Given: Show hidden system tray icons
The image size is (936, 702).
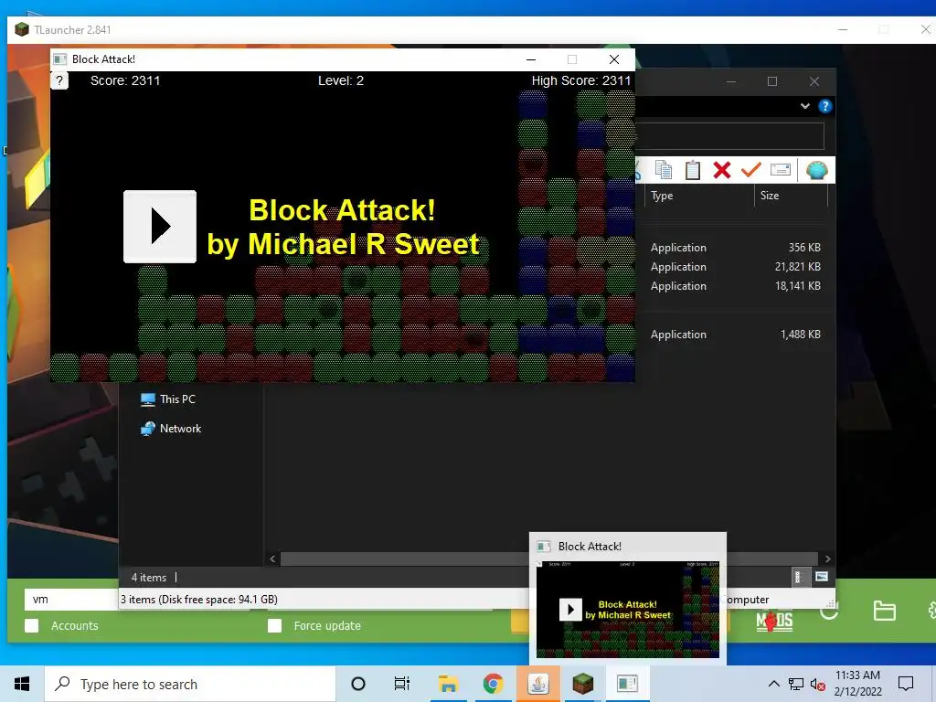Looking at the screenshot, I should tap(773, 684).
